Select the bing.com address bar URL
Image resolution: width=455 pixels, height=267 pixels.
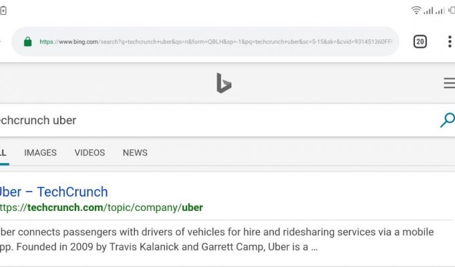point(216,42)
